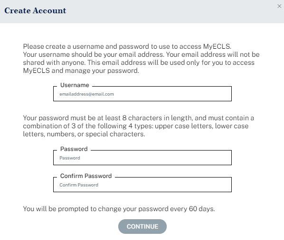Screen dimensions: 284x240
Task: Click the 60 days password change notice
Action: (119, 209)
